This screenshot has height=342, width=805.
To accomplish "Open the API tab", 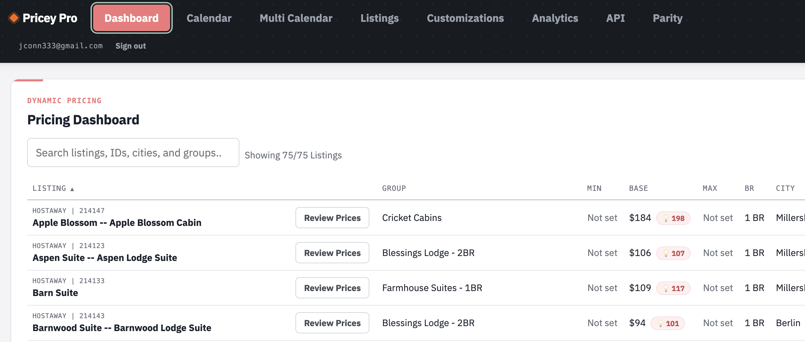I will [616, 18].
